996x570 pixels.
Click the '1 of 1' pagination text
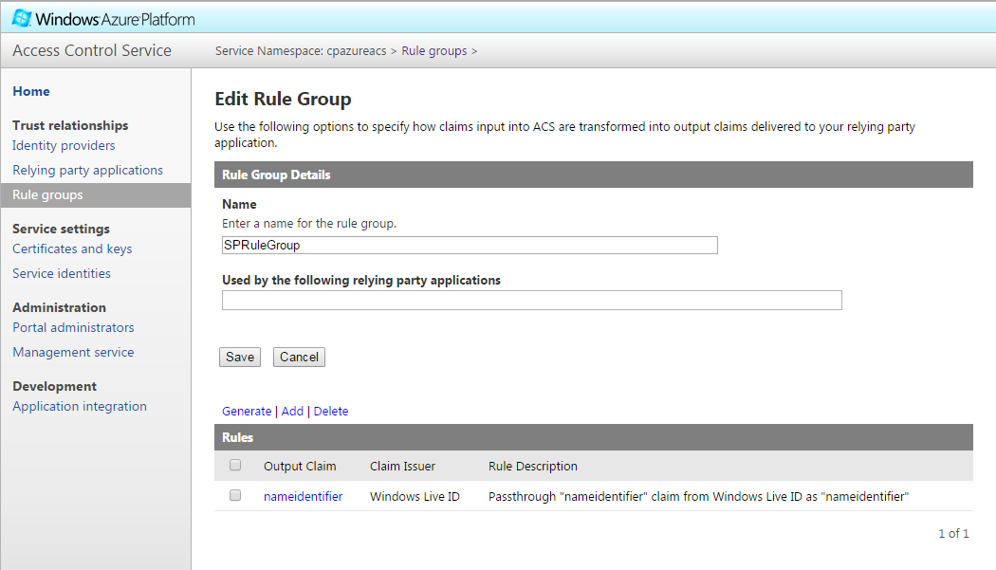point(953,533)
